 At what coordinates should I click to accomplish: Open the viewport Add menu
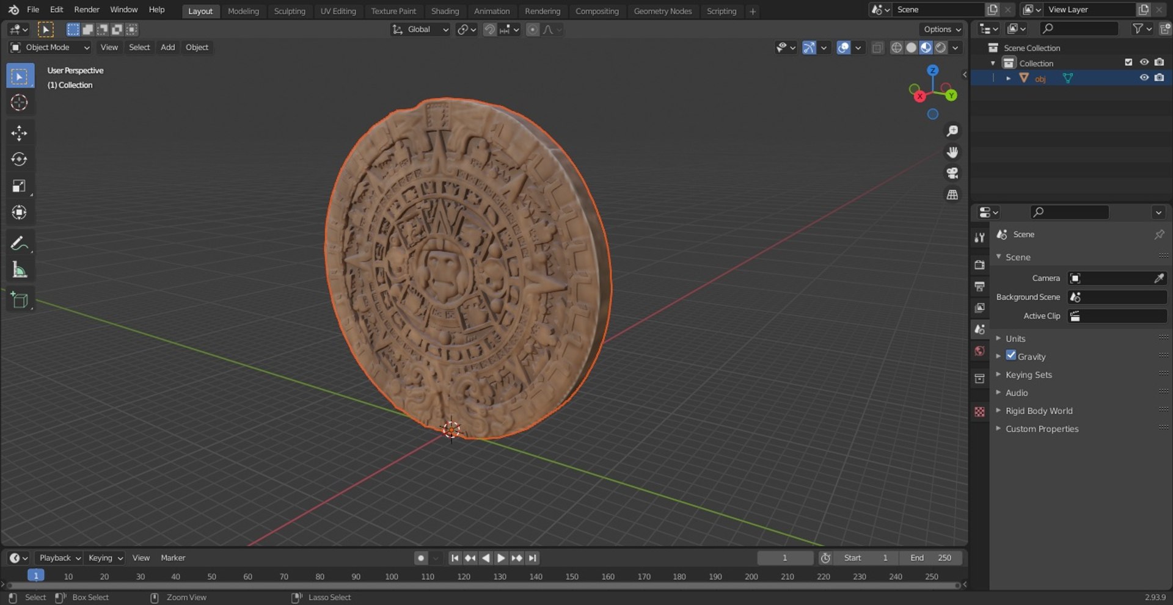(167, 48)
